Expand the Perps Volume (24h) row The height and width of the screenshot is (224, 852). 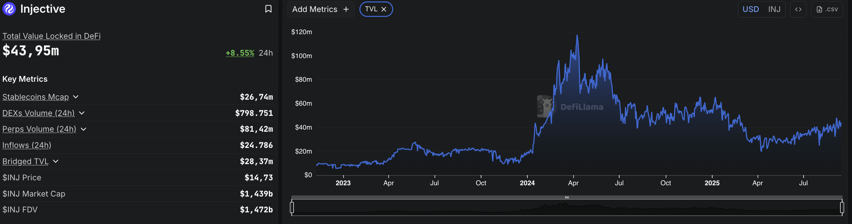(x=84, y=129)
